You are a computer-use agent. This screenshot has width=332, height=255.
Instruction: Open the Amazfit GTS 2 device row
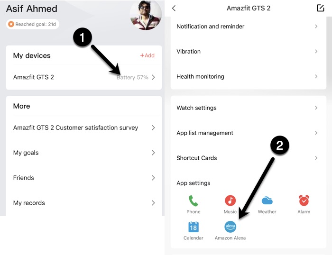[84, 77]
